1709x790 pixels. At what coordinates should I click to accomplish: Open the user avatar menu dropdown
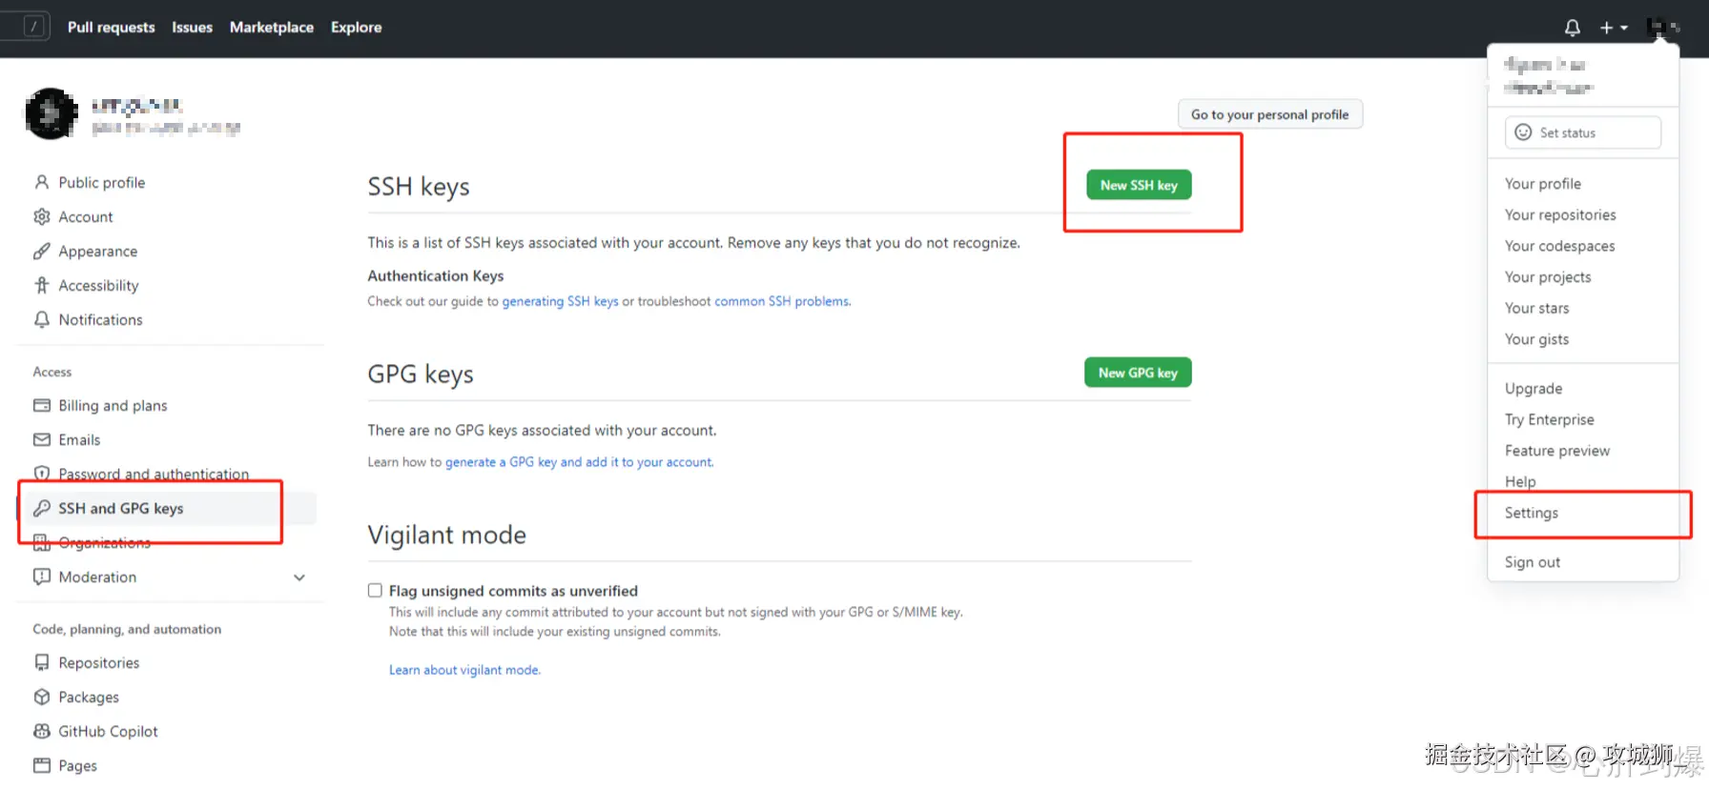[1663, 28]
